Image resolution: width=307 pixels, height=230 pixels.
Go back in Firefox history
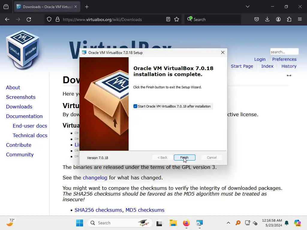tap(7, 19)
